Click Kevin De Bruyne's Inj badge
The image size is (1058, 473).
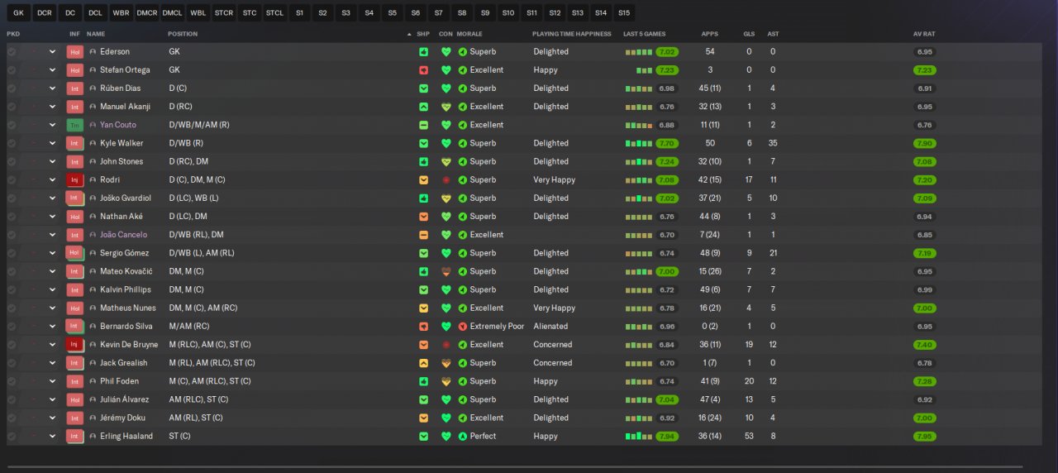tap(75, 344)
